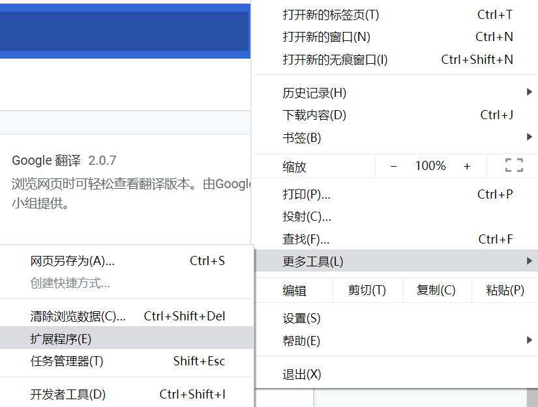Screen dimensions: 538x407
Task: Click the 粘贴(P) paste button
Action: 505,290
